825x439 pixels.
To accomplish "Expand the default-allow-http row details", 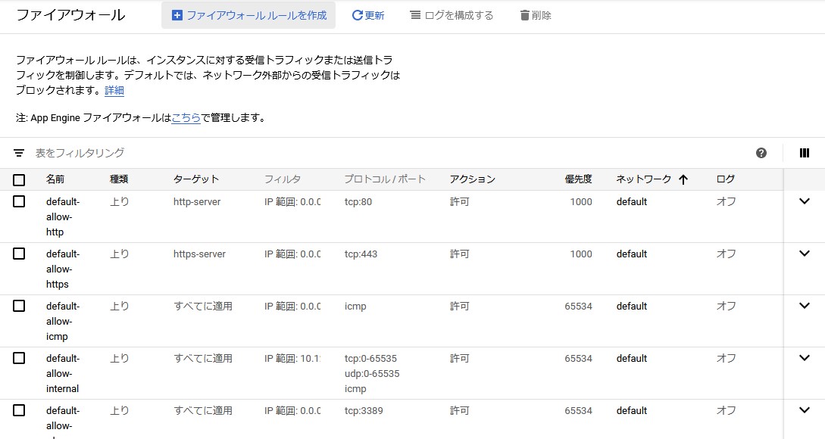I will click(x=805, y=201).
